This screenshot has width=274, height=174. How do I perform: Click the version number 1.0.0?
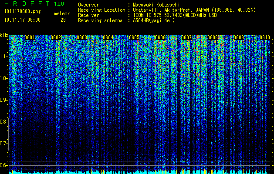tap(59, 3)
